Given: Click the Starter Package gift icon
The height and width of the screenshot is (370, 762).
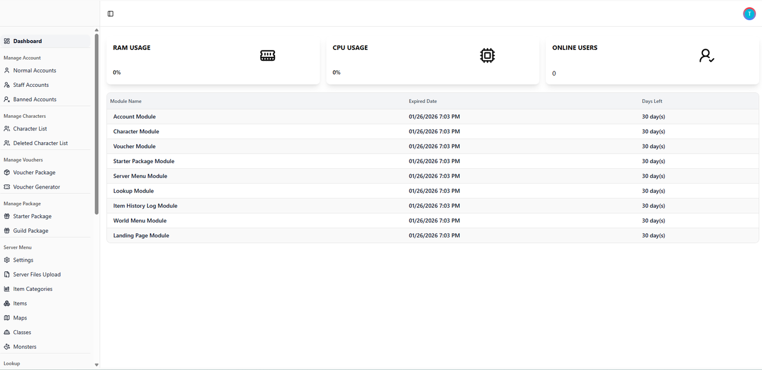Looking at the screenshot, I should (7, 217).
